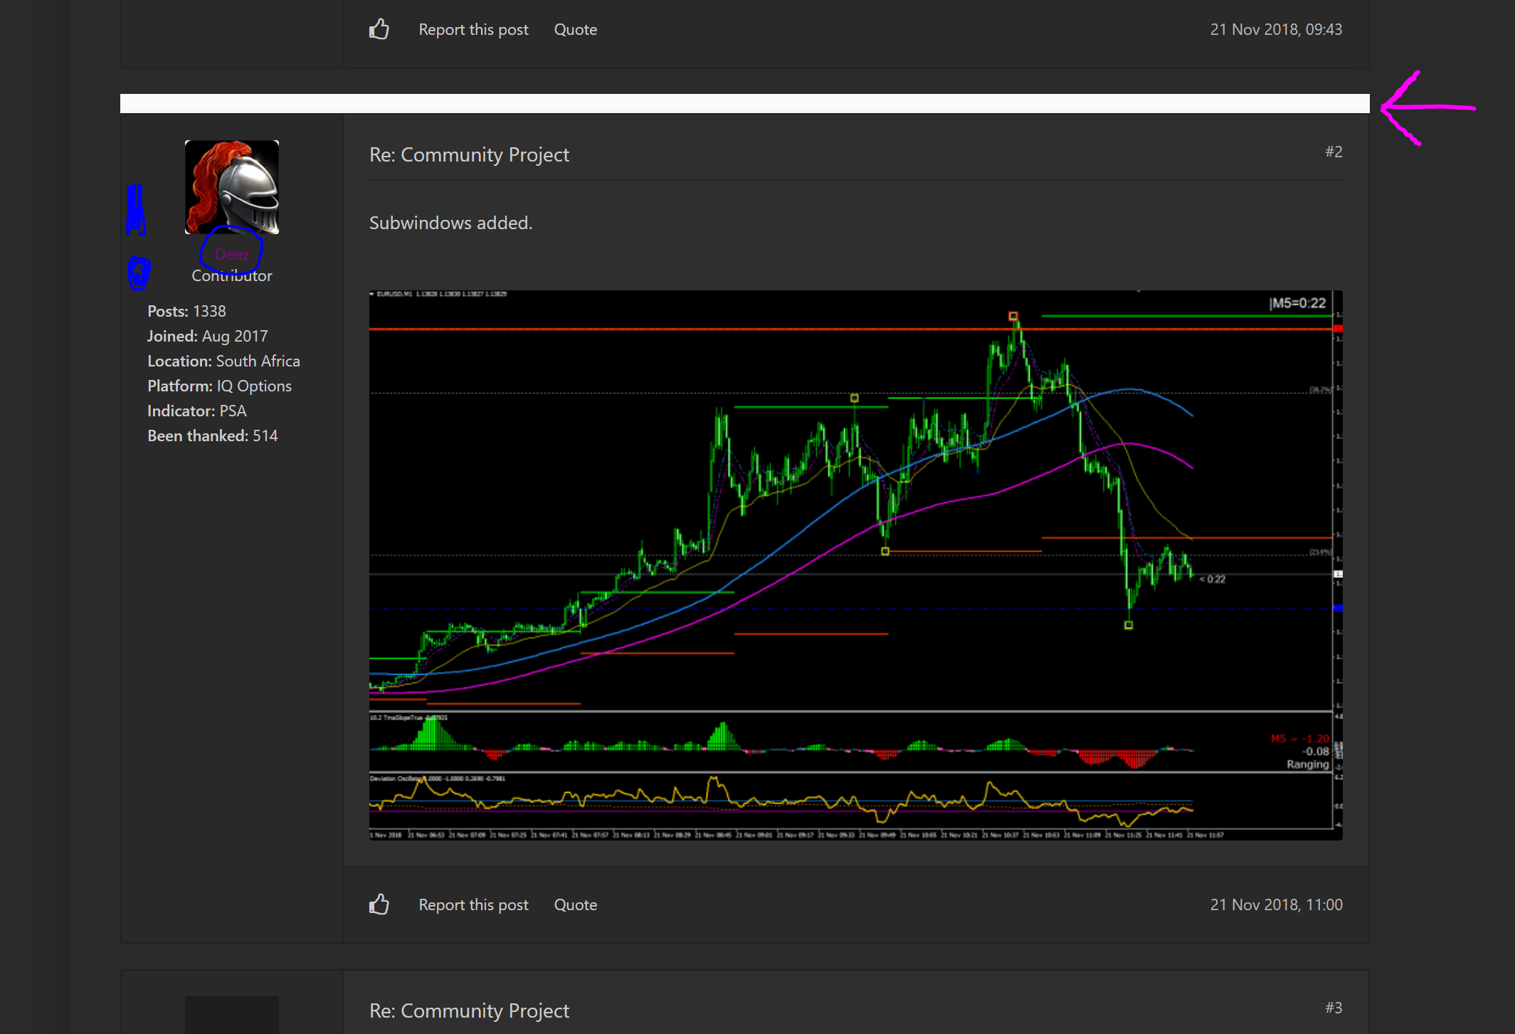Click the avatar placeholder of post #3
1515x1034 pixels.
[232, 1015]
